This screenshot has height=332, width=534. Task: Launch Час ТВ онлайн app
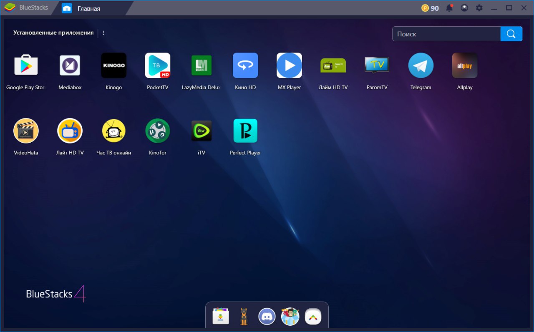(114, 131)
